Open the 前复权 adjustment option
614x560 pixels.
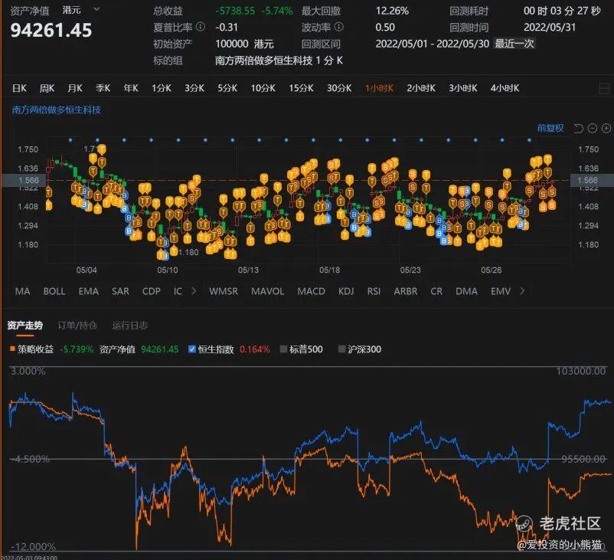550,128
